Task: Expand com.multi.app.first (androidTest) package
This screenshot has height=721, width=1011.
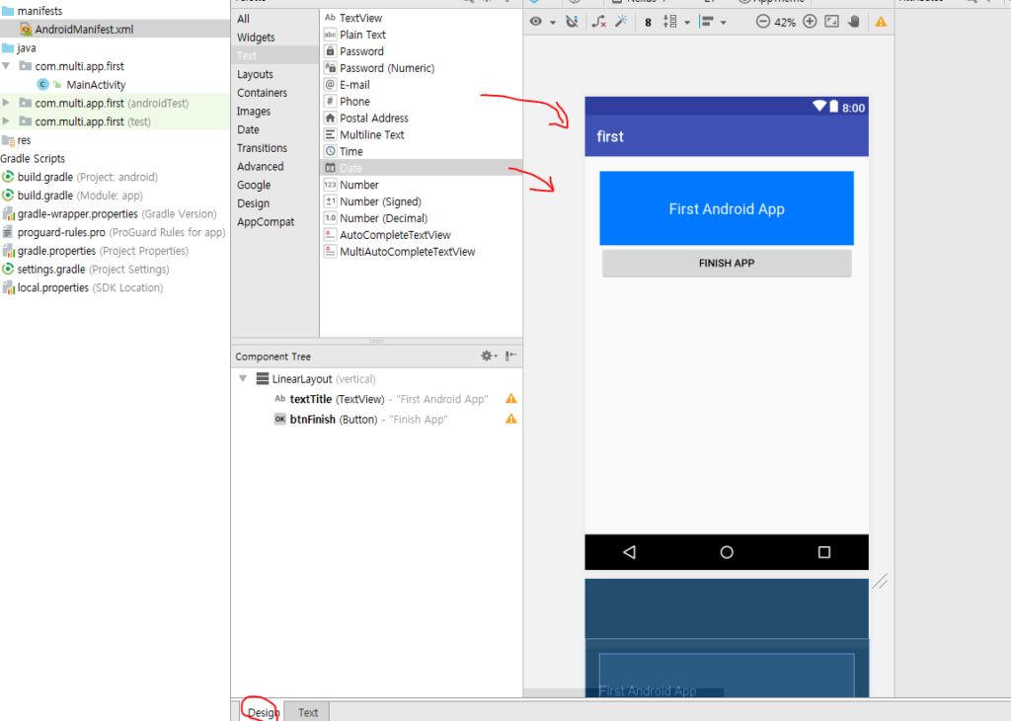Action: pyautogui.click(x=8, y=103)
